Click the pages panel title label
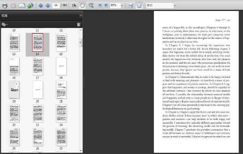This screenshot has width=243, height=154. (x=4, y=16)
